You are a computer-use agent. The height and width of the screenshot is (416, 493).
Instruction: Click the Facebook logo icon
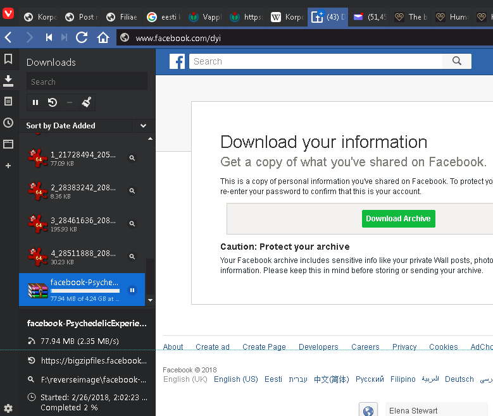pos(177,61)
